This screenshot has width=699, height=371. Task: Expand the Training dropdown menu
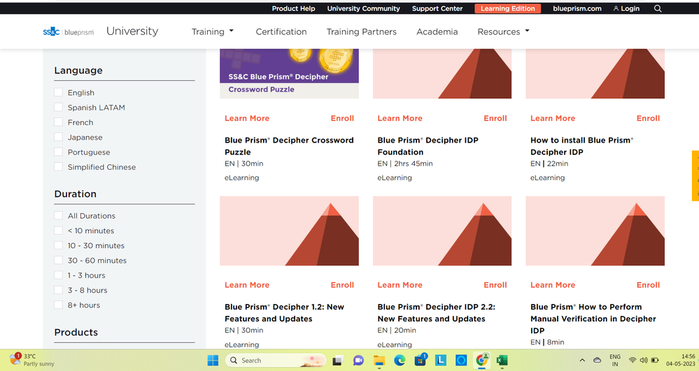click(213, 31)
